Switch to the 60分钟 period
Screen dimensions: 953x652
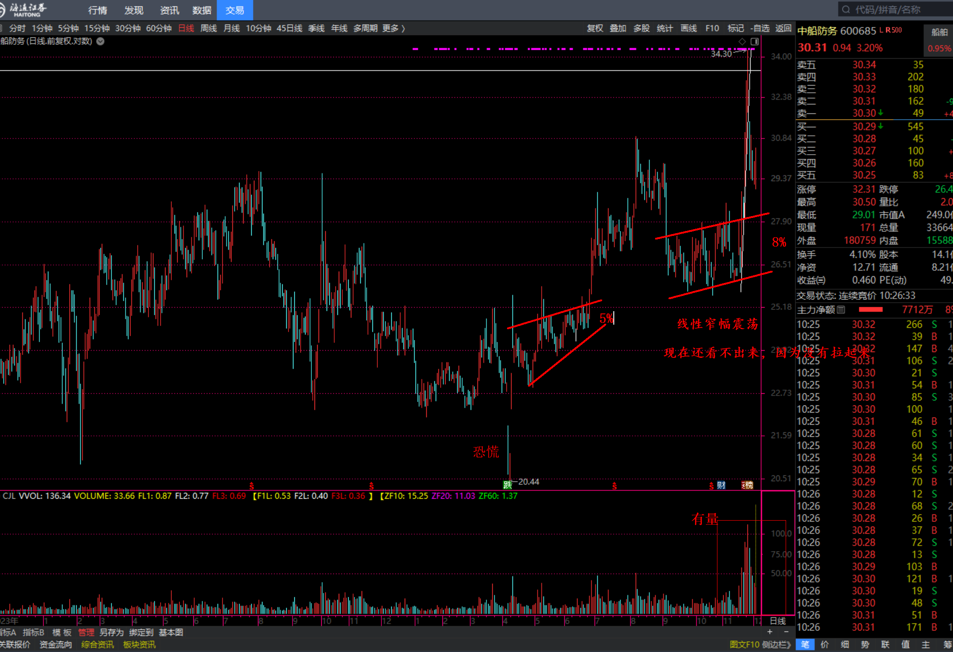[159, 28]
